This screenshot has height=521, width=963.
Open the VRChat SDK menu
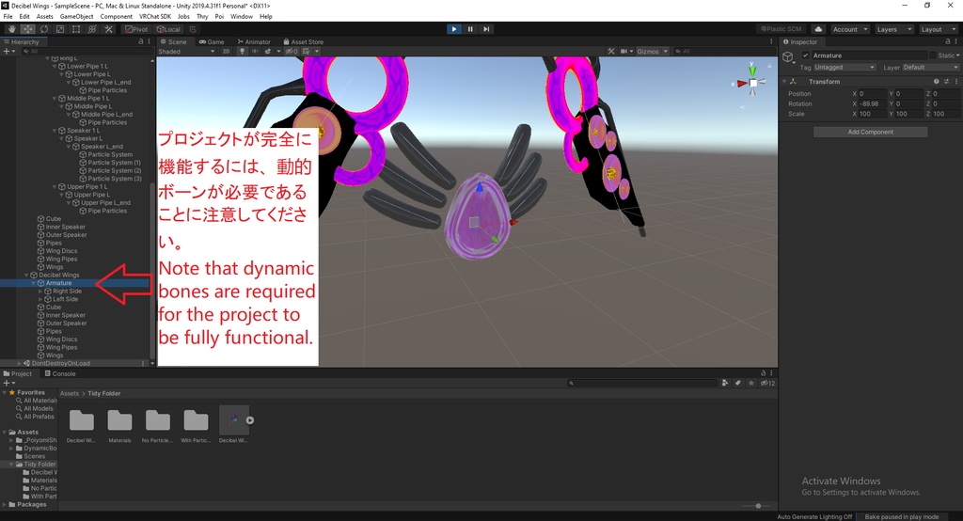[x=155, y=17]
